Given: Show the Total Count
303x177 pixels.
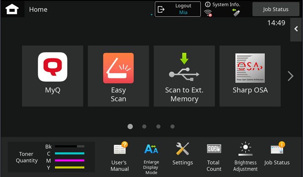Looking at the screenshot, I should click(x=214, y=156).
